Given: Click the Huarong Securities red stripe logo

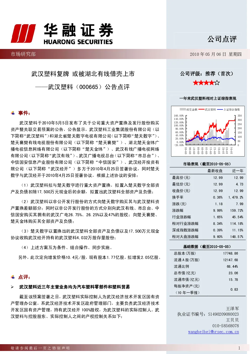Looking at the screenshot, I should click(23, 34).
